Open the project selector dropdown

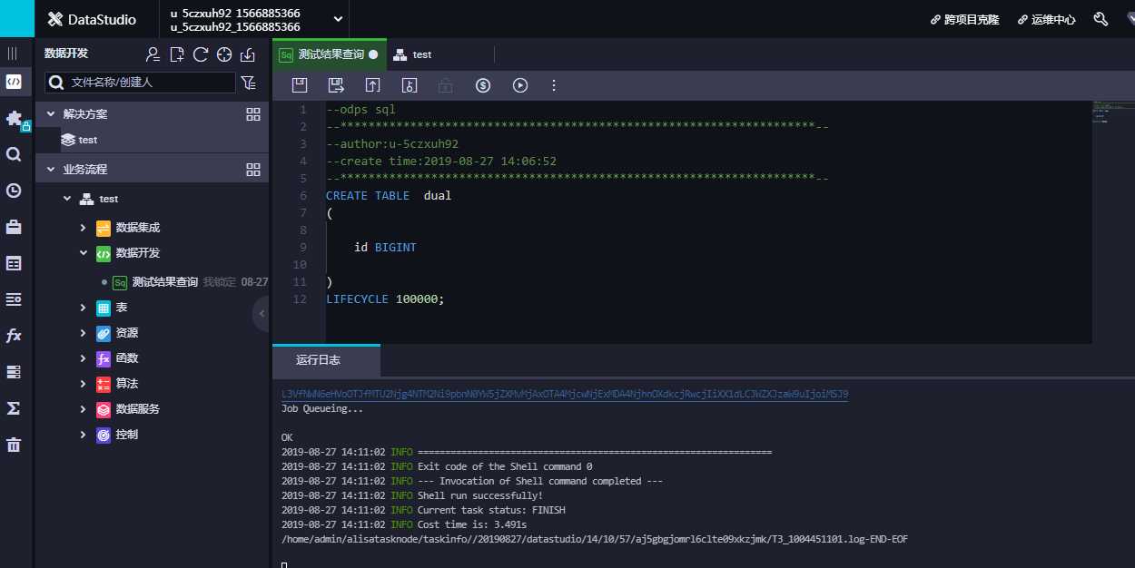point(255,19)
